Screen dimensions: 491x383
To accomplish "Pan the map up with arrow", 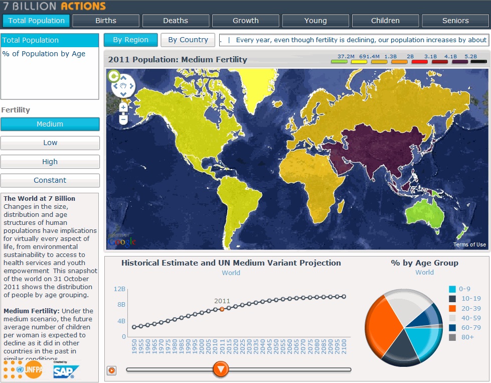I will [123, 78].
